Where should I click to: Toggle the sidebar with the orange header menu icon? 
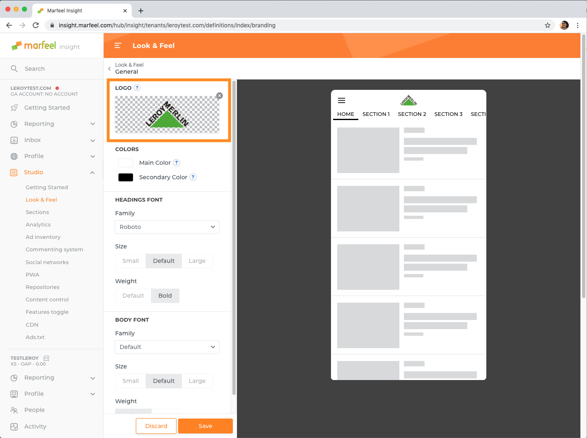click(x=118, y=46)
